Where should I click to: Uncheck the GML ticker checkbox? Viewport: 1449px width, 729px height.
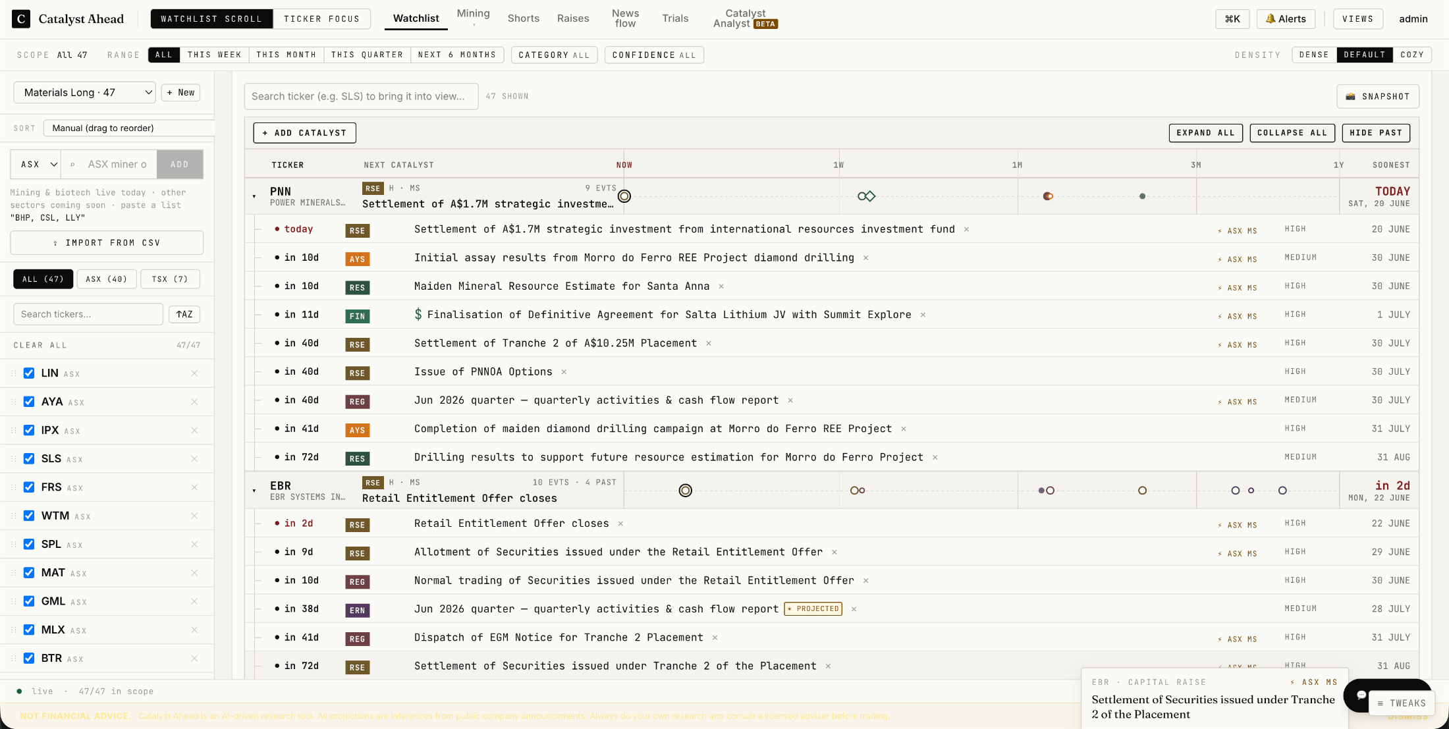click(x=29, y=601)
